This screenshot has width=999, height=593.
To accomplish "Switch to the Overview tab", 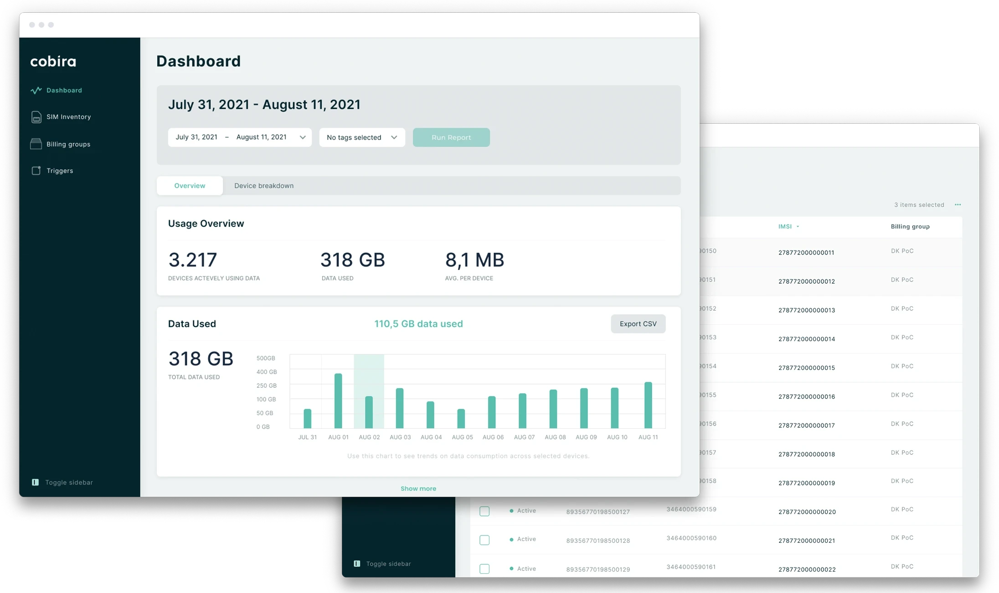I will 190,186.
